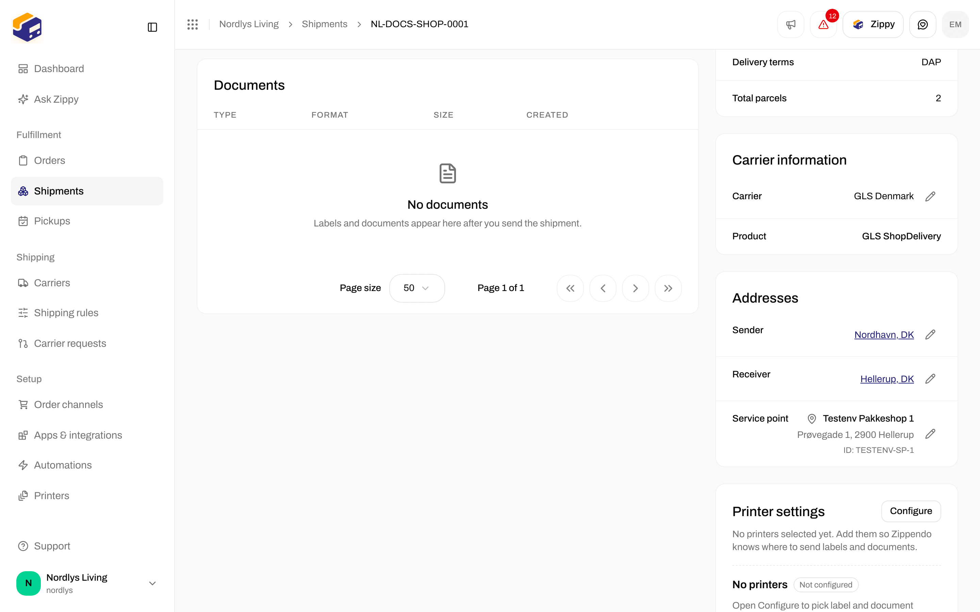
Task: Click the Zippendo logo
Action: click(27, 27)
